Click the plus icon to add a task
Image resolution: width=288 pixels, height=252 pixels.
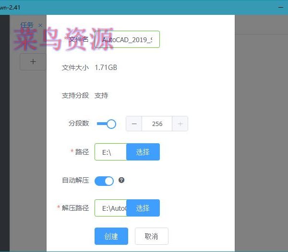33,62
